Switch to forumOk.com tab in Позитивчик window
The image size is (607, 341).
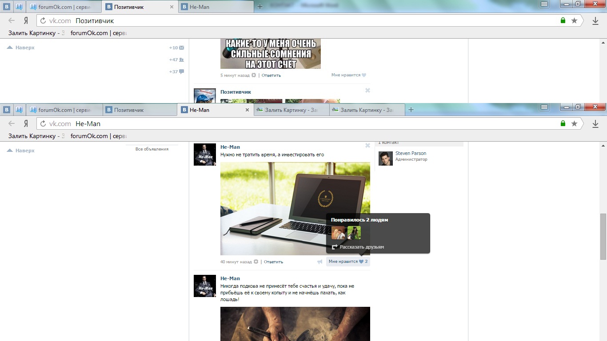click(64, 7)
